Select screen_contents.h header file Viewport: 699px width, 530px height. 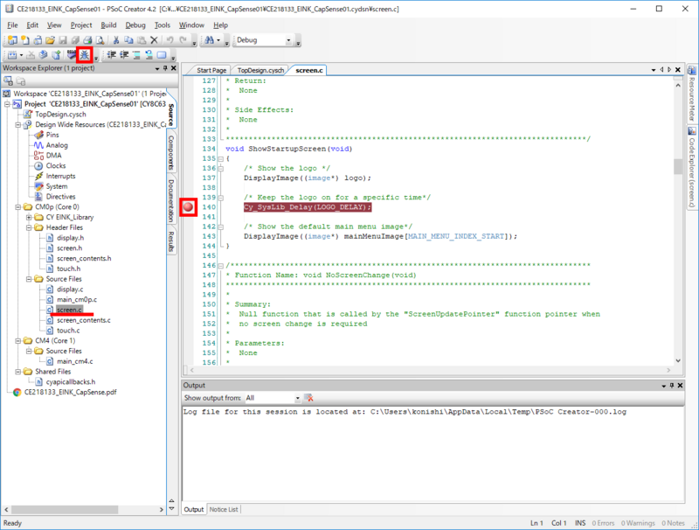[x=84, y=258]
